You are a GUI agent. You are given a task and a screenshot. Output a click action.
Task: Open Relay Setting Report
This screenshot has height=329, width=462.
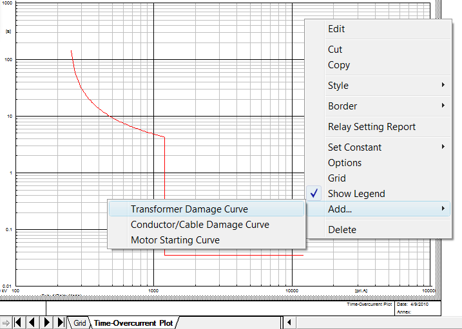click(x=372, y=127)
